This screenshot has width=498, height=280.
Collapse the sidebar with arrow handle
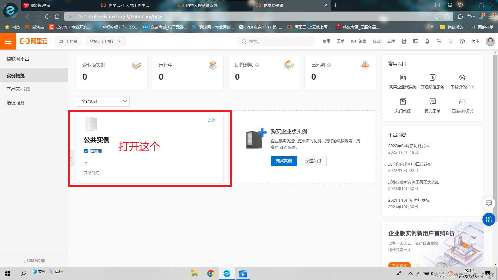click(x=71, y=159)
